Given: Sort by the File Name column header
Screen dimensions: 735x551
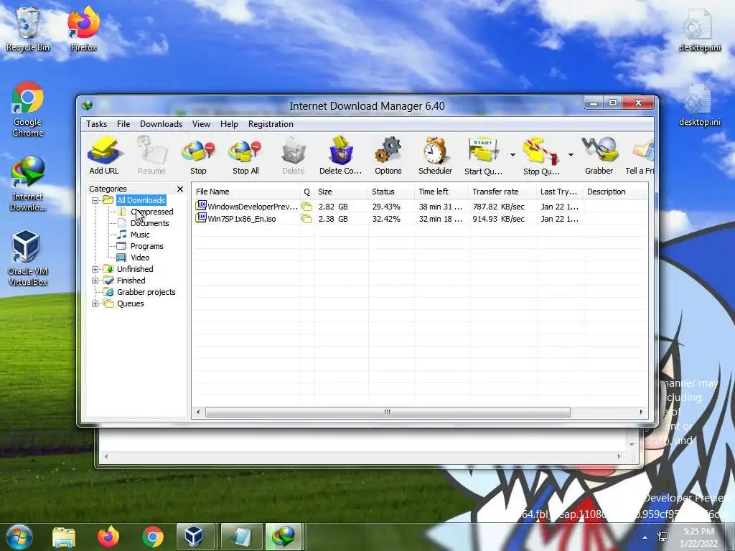Looking at the screenshot, I should pyautogui.click(x=245, y=192).
